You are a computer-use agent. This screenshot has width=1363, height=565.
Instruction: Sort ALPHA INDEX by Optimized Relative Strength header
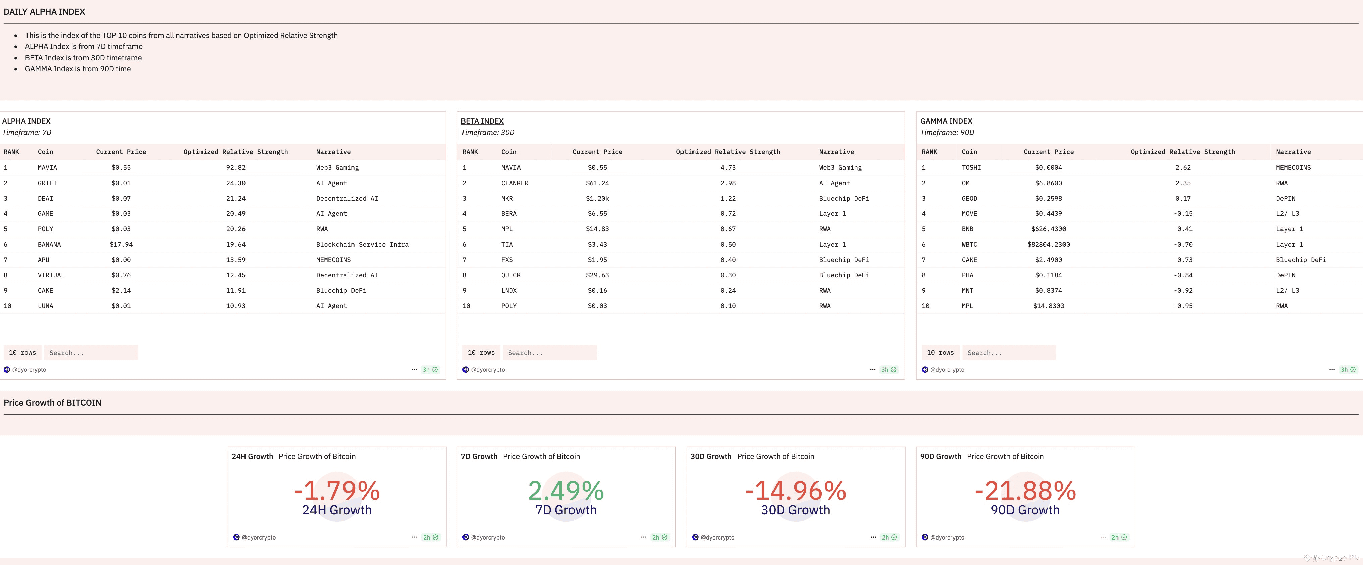pos(235,152)
